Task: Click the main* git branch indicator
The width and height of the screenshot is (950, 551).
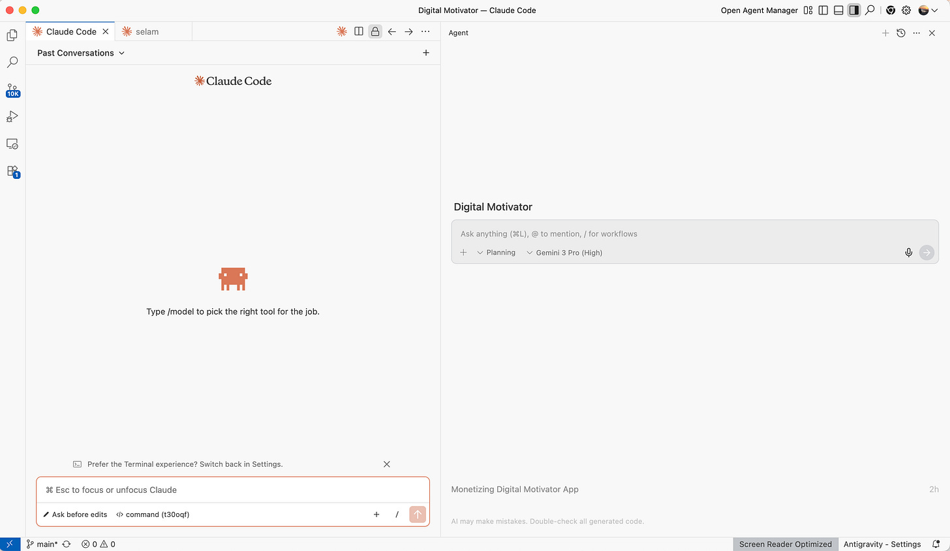Action: click(42, 544)
